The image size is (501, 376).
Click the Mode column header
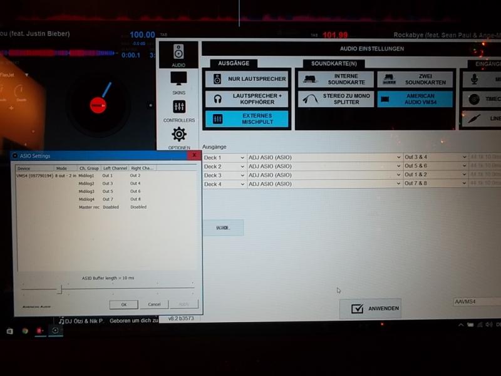click(66, 168)
